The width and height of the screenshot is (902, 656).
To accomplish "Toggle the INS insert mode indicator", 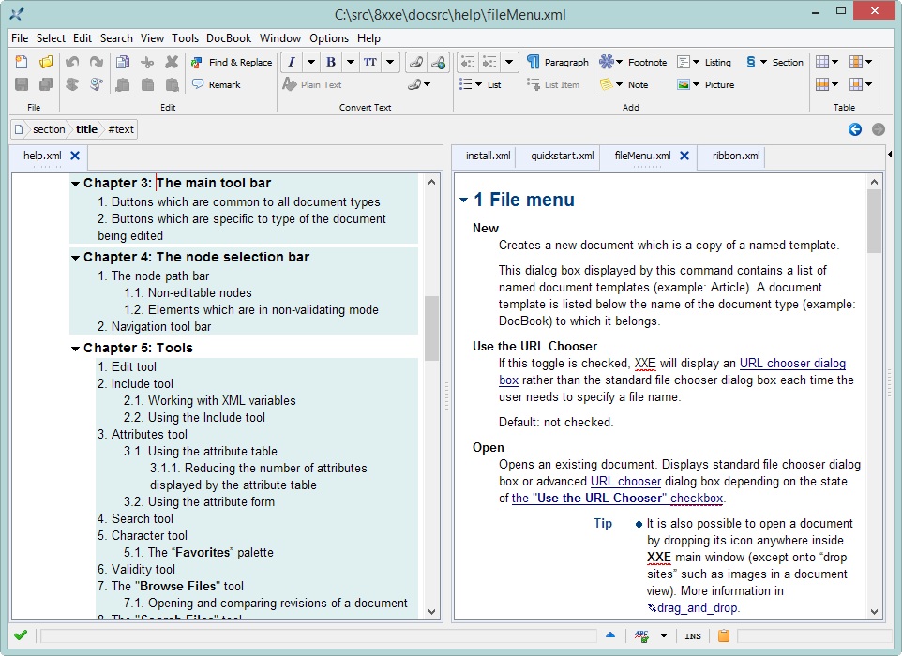I will [692, 636].
